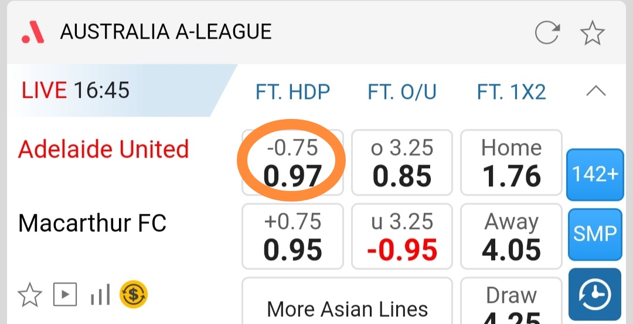Refresh the Australia A-League odds
Image resolution: width=633 pixels, height=324 pixels.
pyautogui.click(x=547, y=33)
